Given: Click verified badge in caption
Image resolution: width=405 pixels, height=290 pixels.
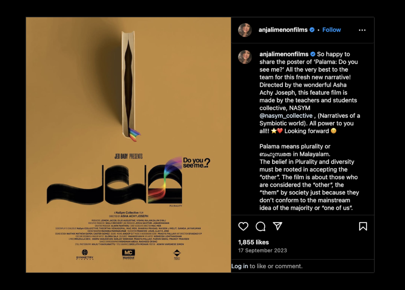Looking at the screenshot, I should click(313, 54).
